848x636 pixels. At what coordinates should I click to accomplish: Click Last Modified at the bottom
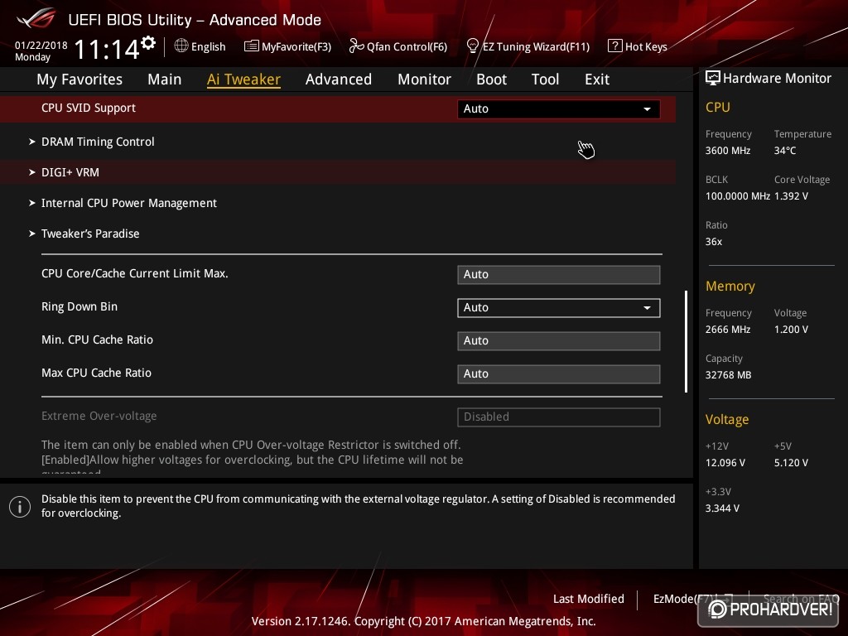point(589,599)
